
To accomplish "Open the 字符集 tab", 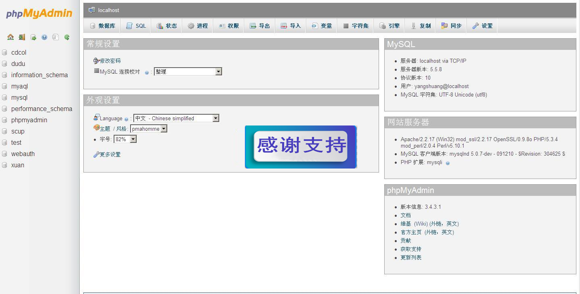I will [x=355, y=26].
